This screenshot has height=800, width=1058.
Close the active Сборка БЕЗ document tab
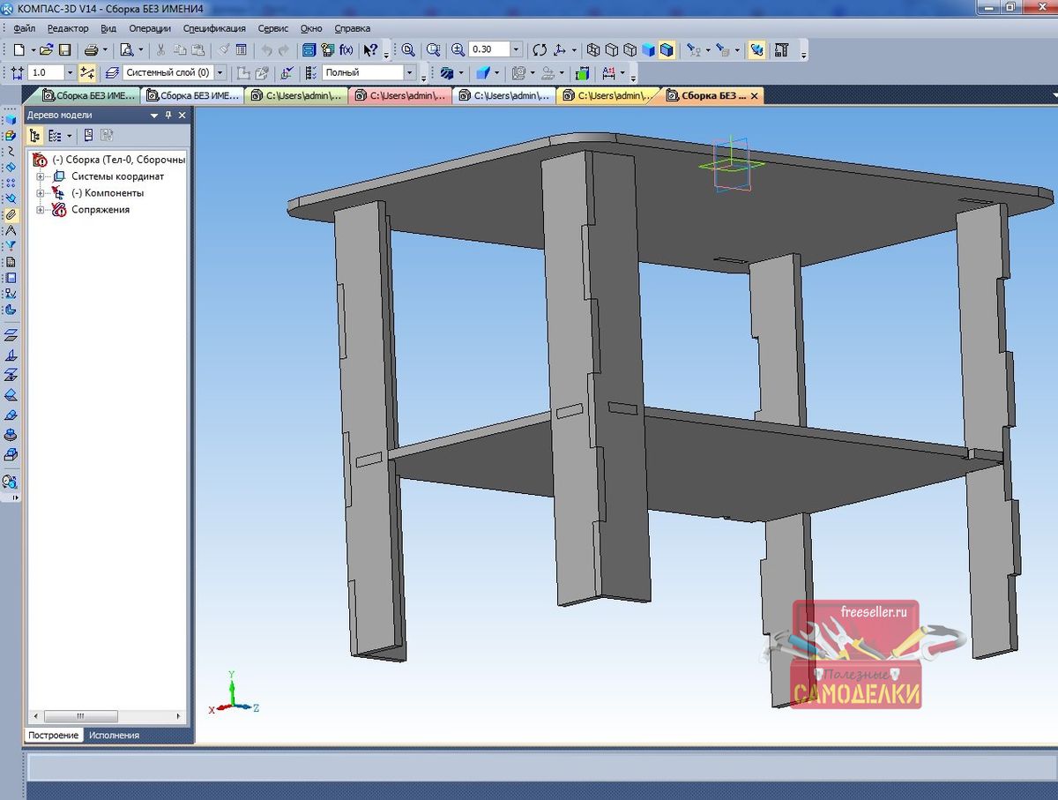(755, 95)
